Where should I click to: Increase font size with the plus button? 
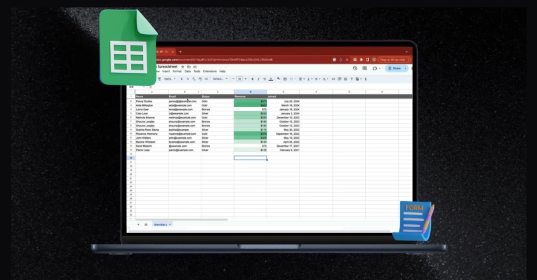[246, 79]
